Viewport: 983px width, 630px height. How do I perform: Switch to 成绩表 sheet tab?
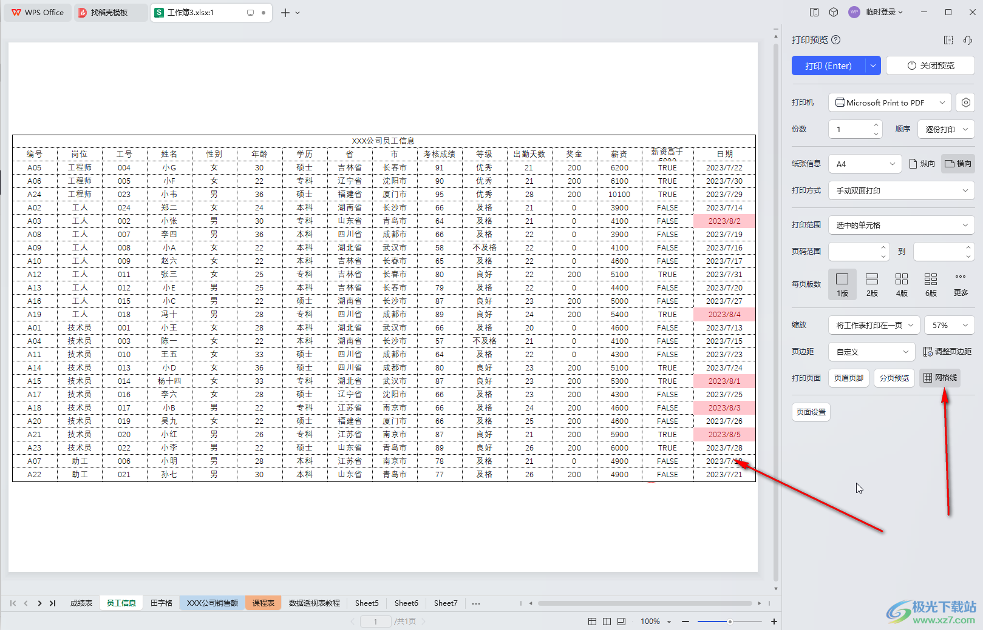pos(81,603)
